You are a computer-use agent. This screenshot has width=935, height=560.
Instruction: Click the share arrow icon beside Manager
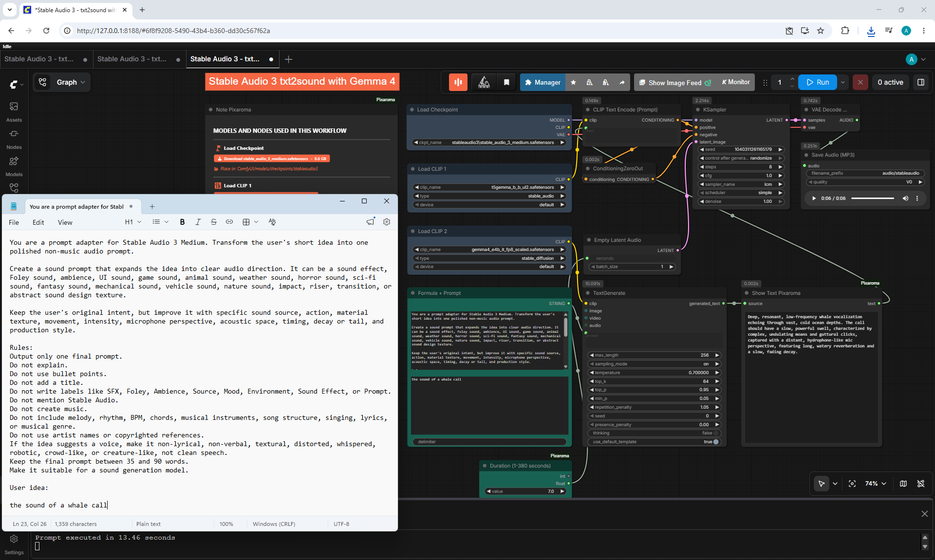[x=622, y=82]
